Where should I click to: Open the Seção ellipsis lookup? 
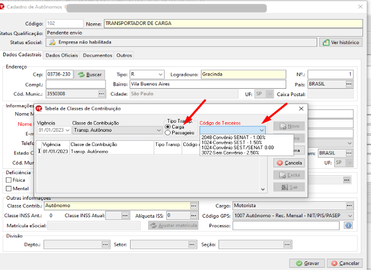coord(287,244)
